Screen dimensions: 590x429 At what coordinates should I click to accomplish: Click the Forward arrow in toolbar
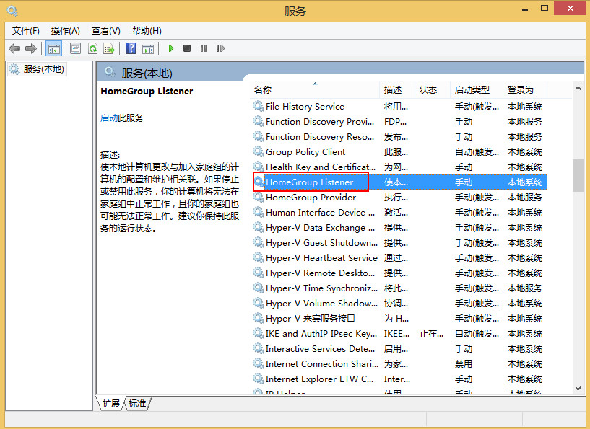coord(30,48)
